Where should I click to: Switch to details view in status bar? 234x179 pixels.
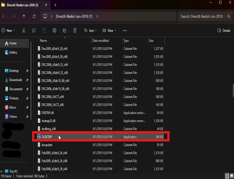(227, 176)
